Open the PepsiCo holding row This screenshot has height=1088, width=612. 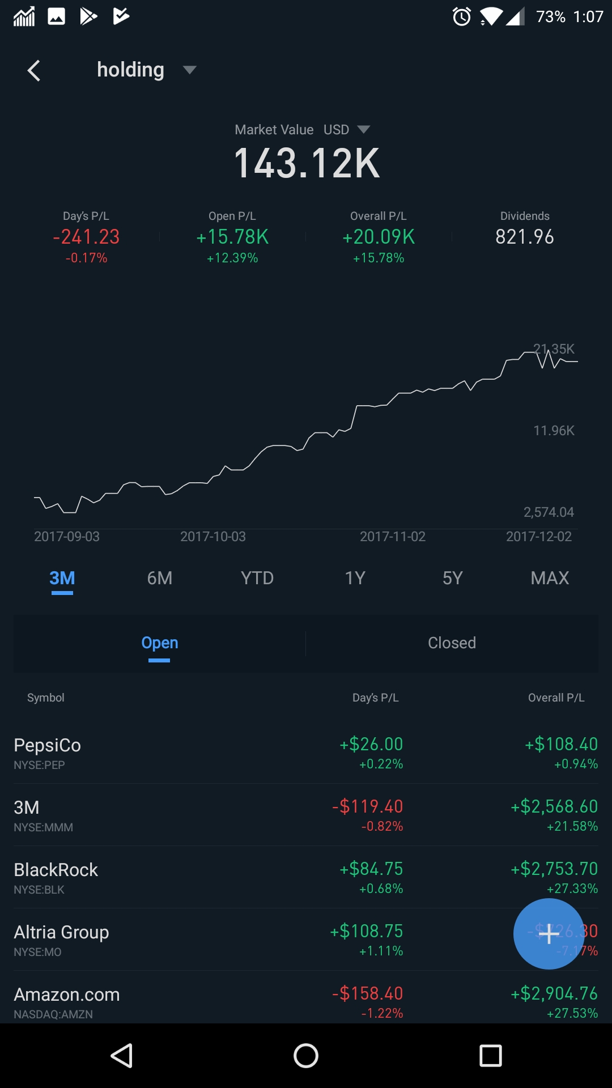coord(170,753)
